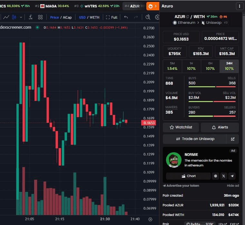Switch chart to MCap mode
The width and height of the screenshot is (245, 225).
pyautogui.click(x=67, y=17)
